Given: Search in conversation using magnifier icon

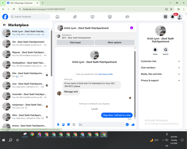Looking at the screenshot, I should click(x=166, y=50).
